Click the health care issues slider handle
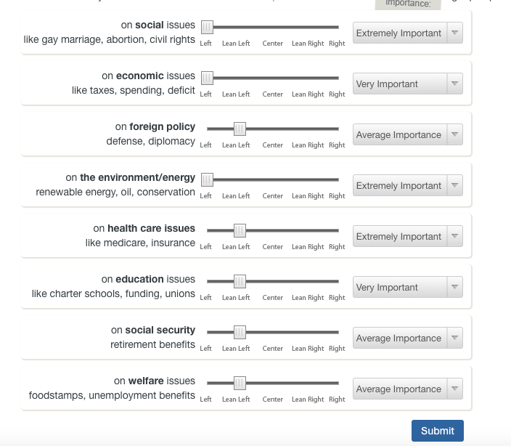The height and width of the screenshot is (446, 511). [240, 230]
